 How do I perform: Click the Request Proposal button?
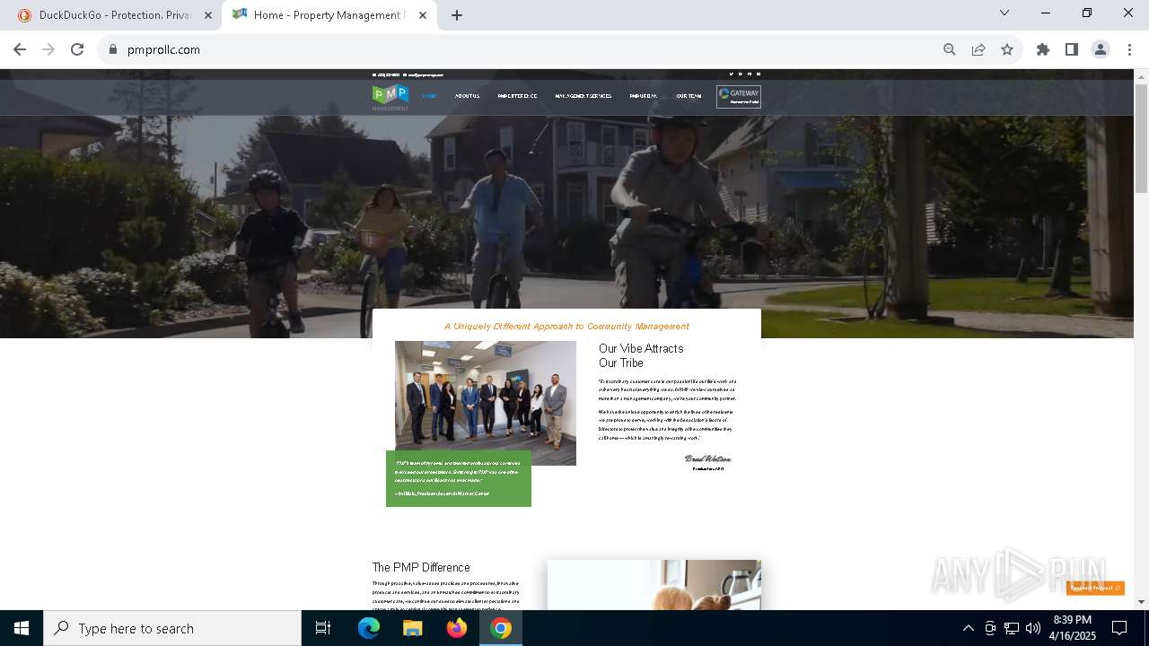pos(1095,588)
